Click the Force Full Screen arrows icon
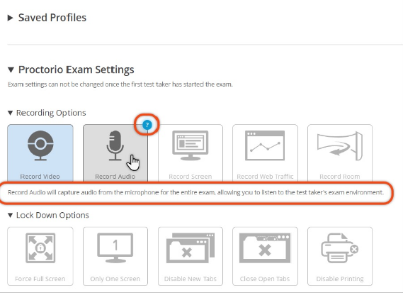Image resolution: width=403 pixels, height=293 pixels. tap(40, 248)
